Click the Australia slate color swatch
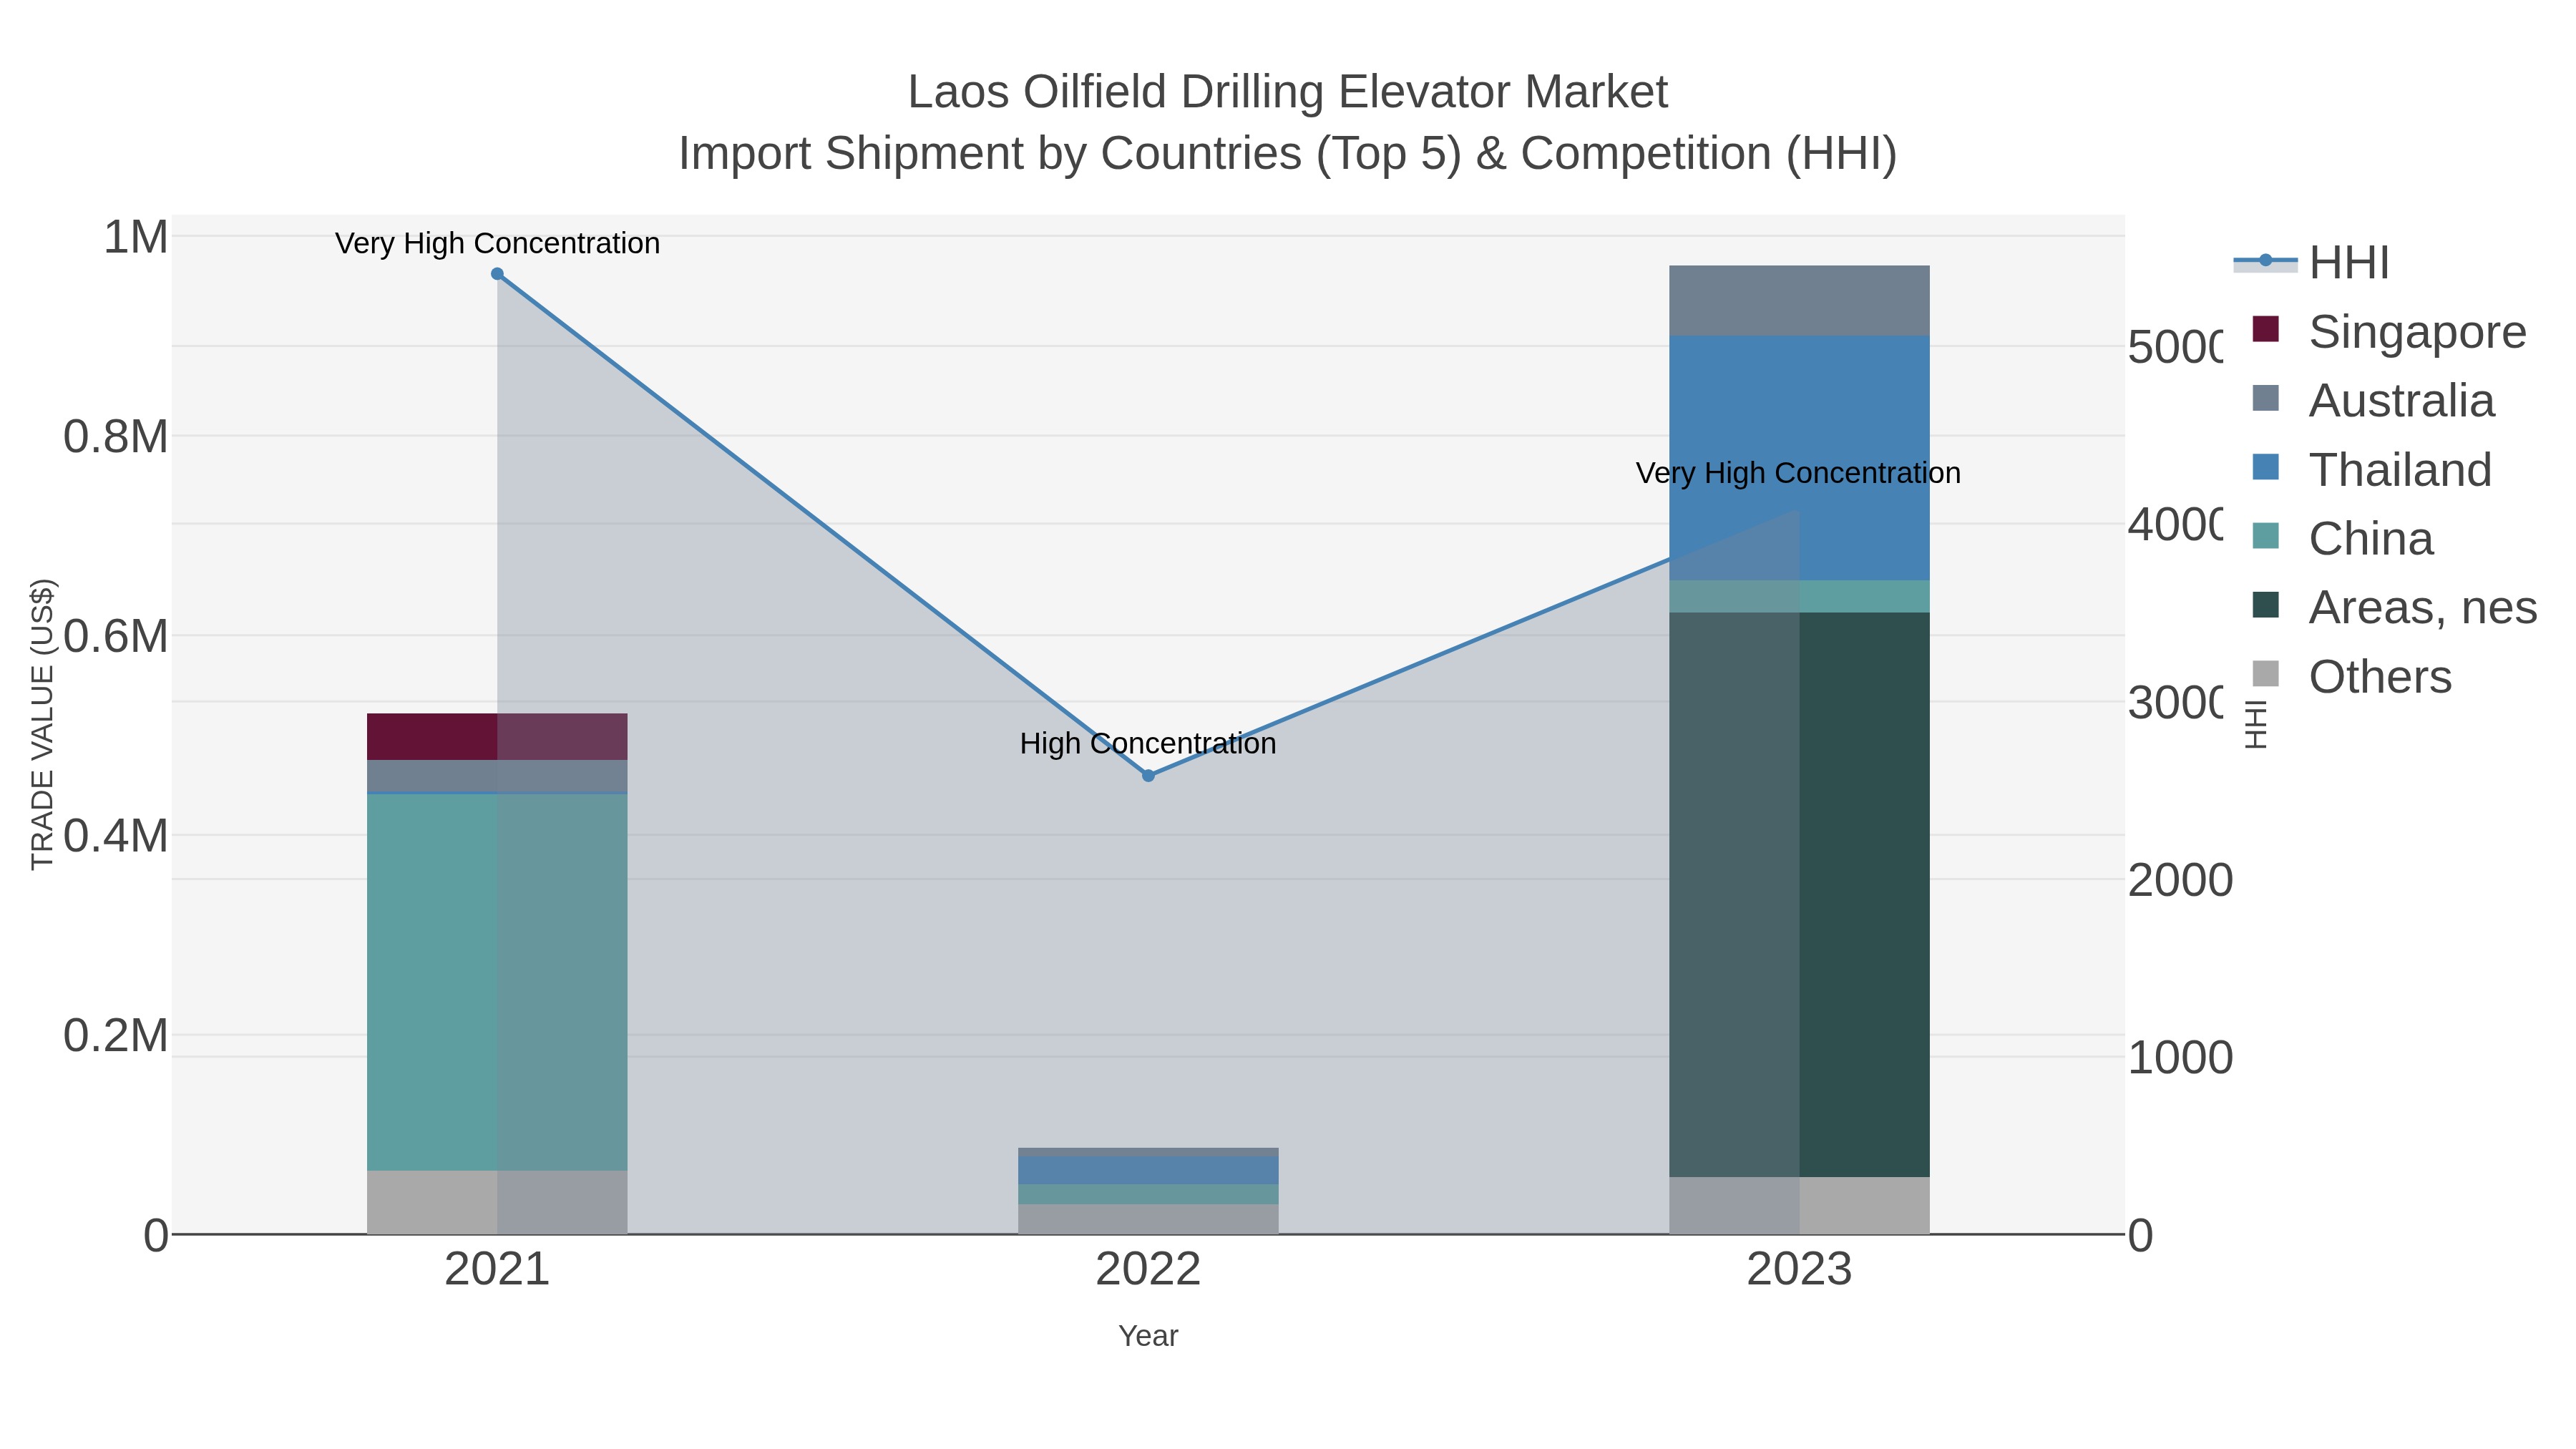The height and width of the screenshot is (1449, 2576). pos(2265,398)
